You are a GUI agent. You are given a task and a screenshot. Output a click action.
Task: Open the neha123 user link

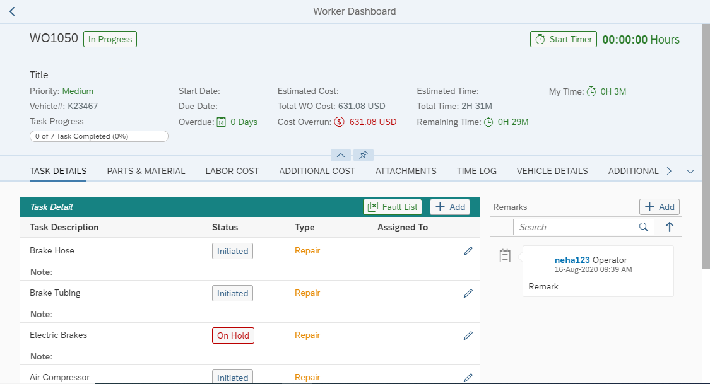(x=572, y=260)
